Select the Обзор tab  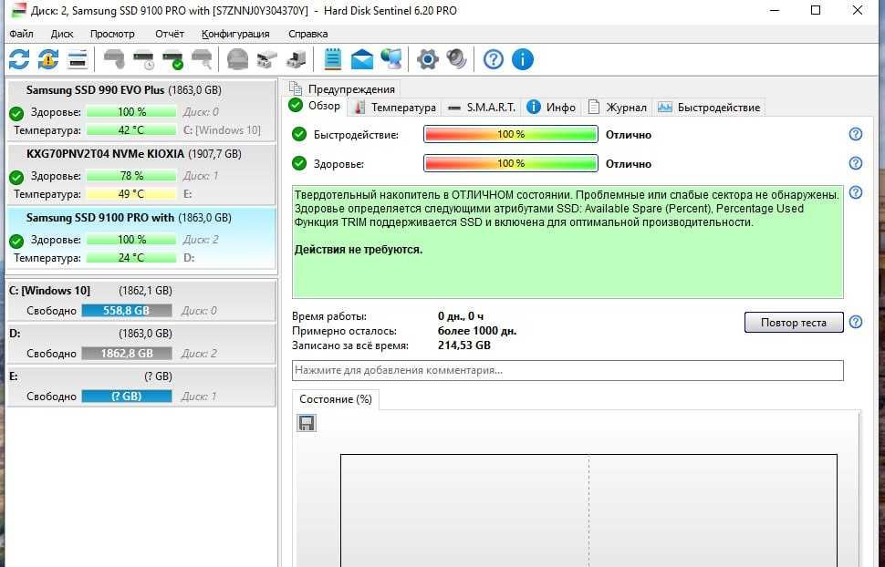pos(315,106)
